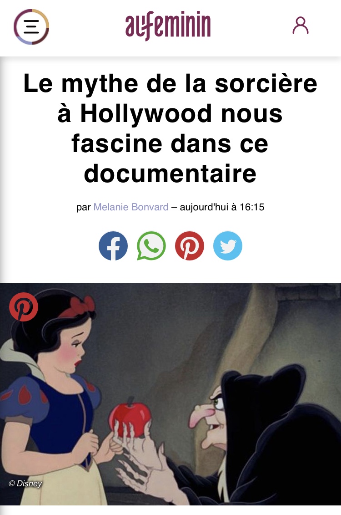Open the Snow White article image
Screen dimensions: 341x515
(170, 394)
